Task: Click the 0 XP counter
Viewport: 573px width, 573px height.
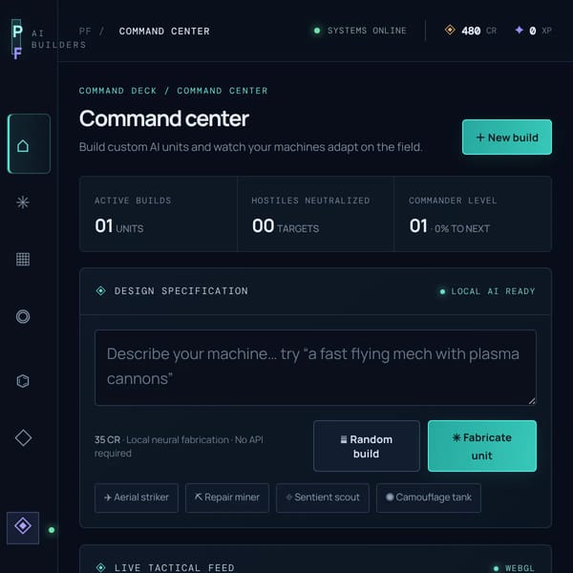Action: pyautogui.click(x=533, y=31)
